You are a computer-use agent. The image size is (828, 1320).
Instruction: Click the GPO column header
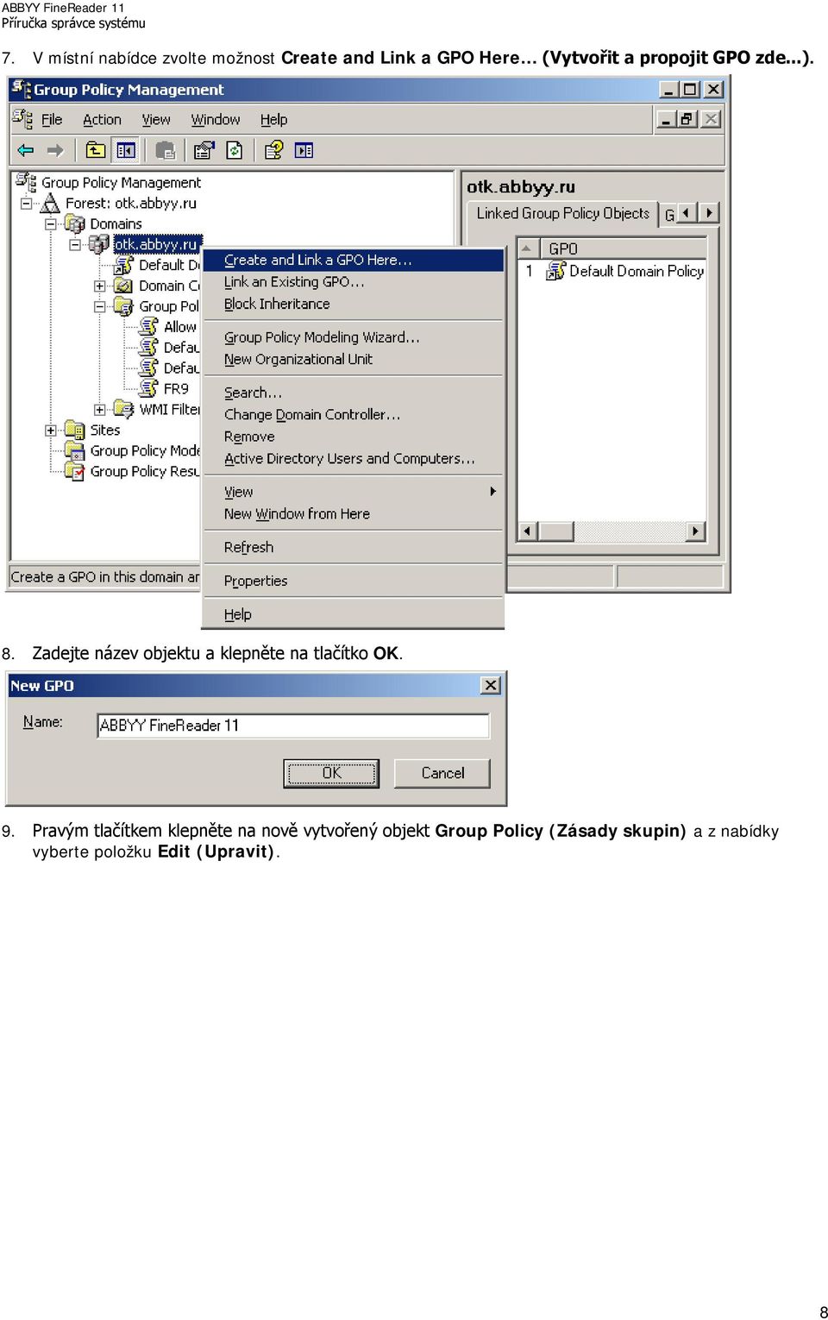click(x=623, y=248)
